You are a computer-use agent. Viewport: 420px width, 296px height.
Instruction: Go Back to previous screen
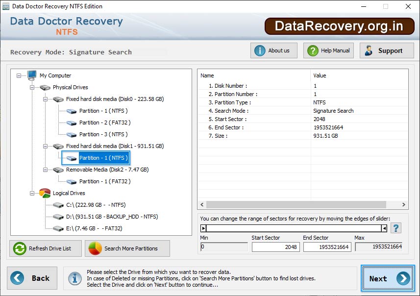point(32,278)
